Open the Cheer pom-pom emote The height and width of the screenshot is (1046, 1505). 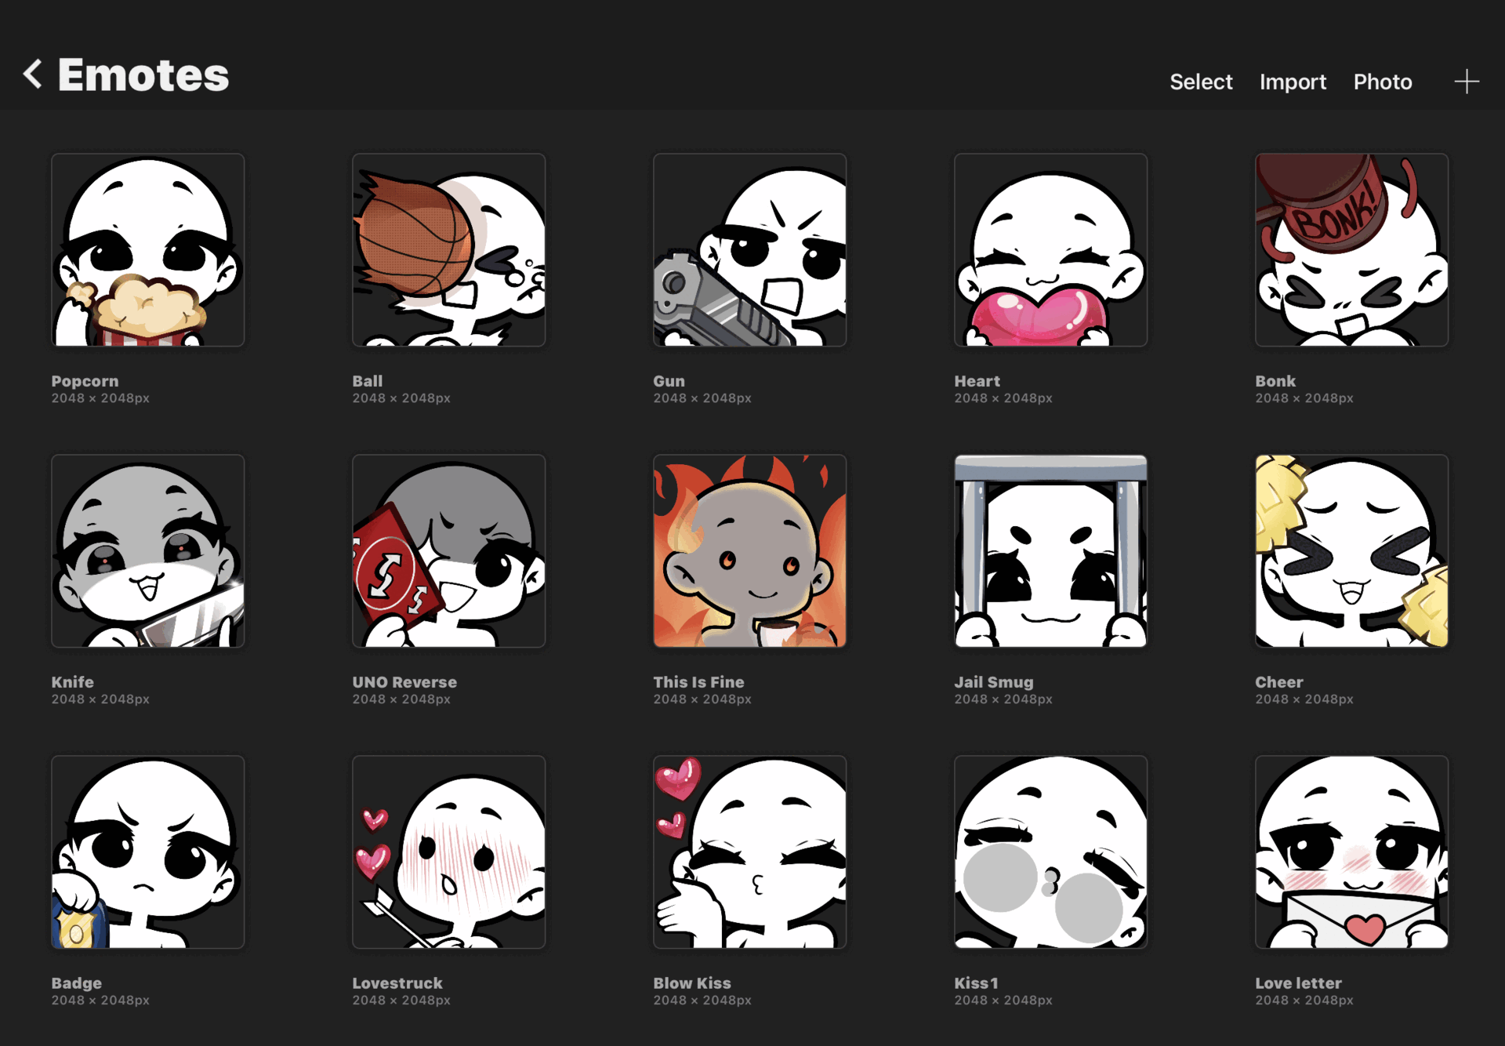click(x=1352, y=551)
